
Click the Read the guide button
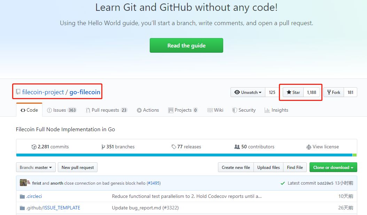click(x=186, y=45)
